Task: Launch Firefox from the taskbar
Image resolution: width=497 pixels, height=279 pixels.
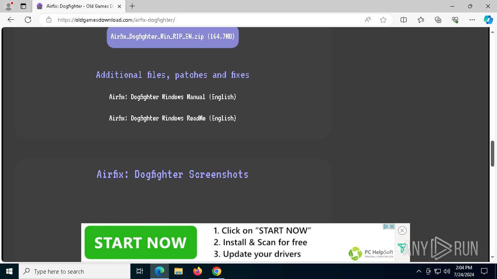Action: pos(197,271)
